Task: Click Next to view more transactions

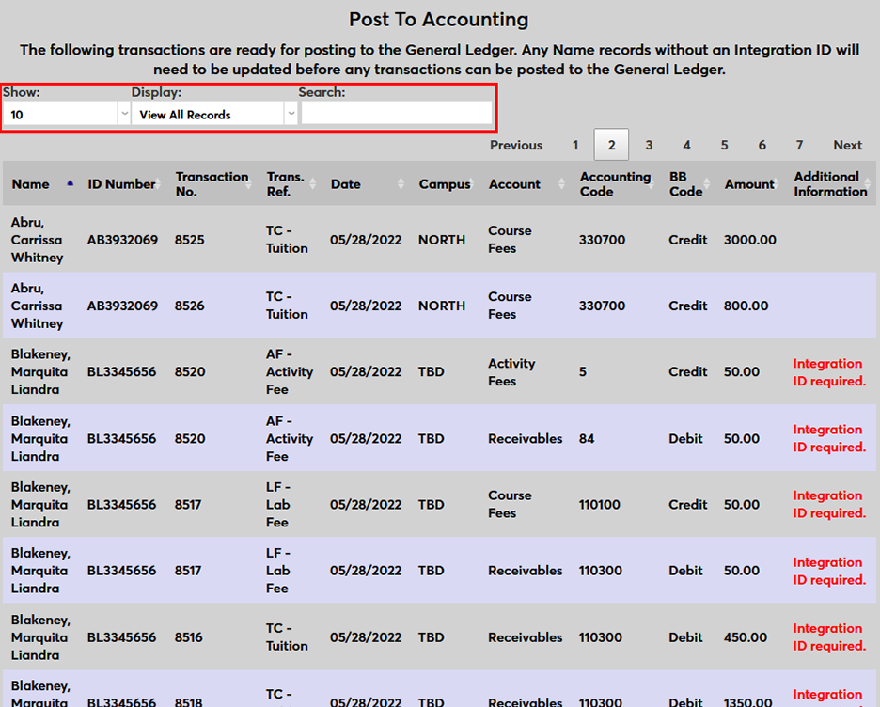Action: 847,145
